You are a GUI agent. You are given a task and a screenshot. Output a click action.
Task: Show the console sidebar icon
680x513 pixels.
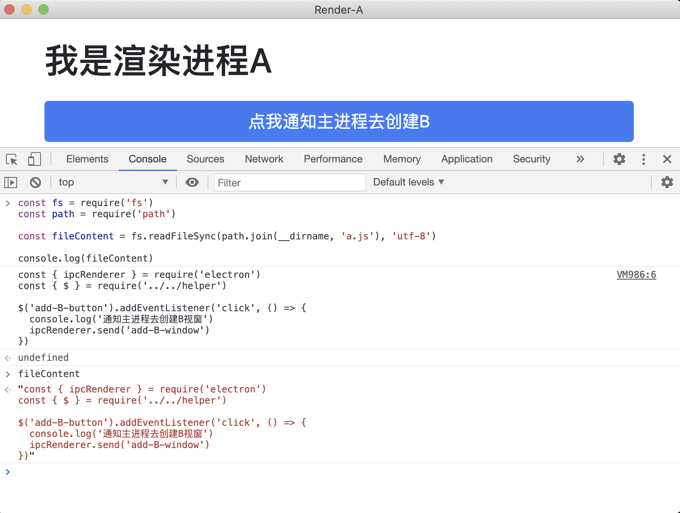[x=11, y=183]
